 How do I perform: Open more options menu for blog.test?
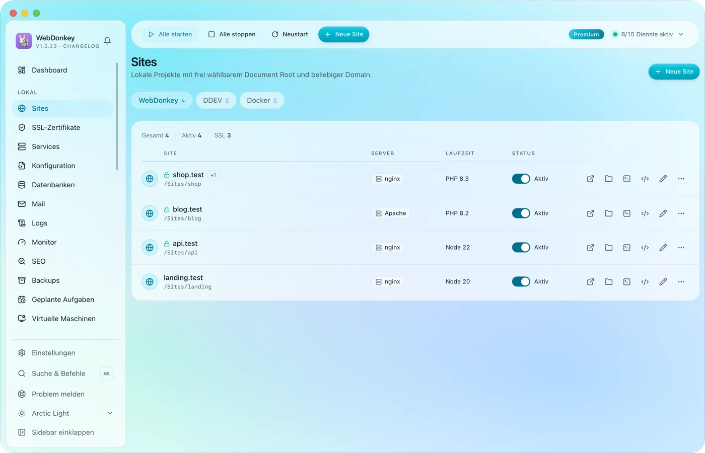click(681, 213)
